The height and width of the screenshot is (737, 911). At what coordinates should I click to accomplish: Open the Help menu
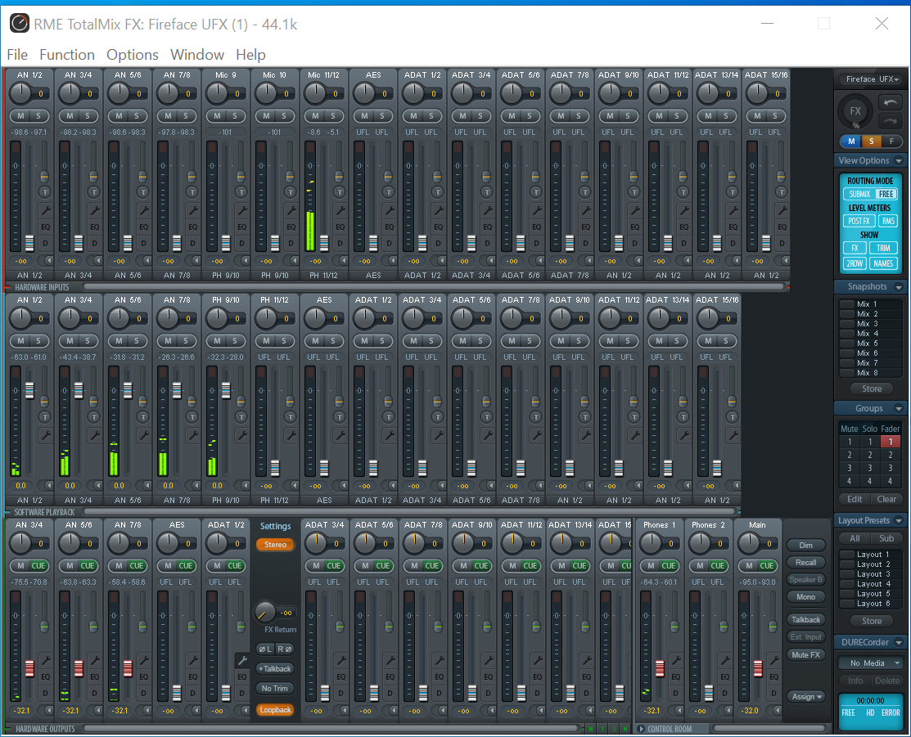tap(250, 55)
